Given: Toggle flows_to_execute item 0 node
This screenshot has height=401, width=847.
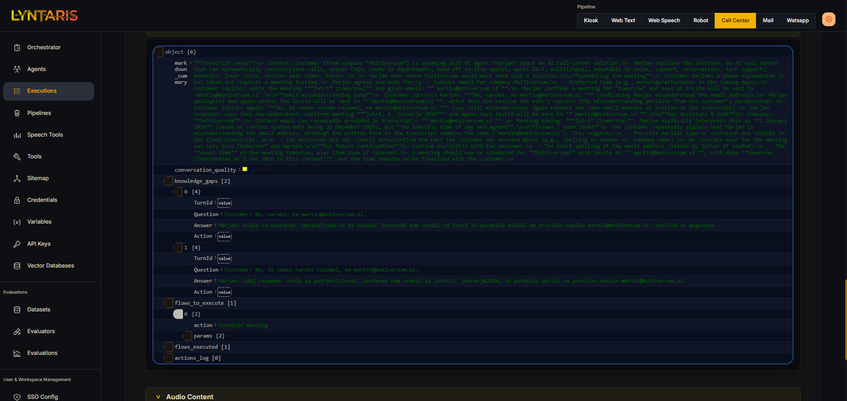Looking at the screenshot, I should (178, 314).
